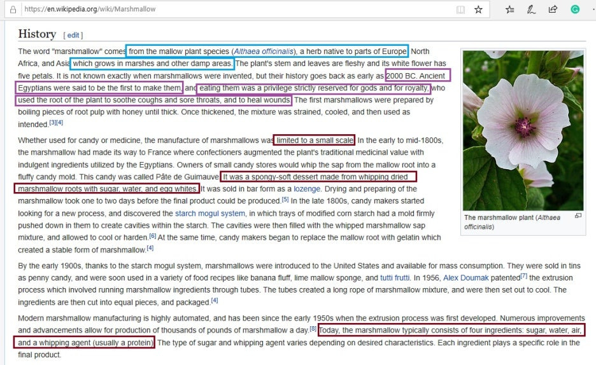Click the share page icon
The image size is (596, 365).
pos(553,10)
